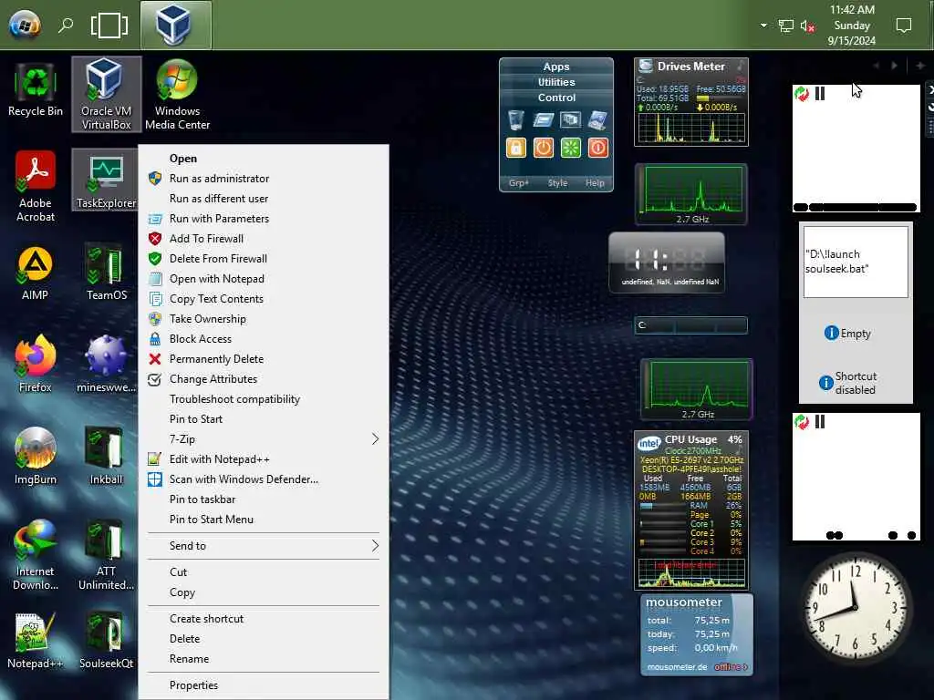
Task: Open taskbar search magnifier
Action: pyautogui.click(x=66, y=25)
